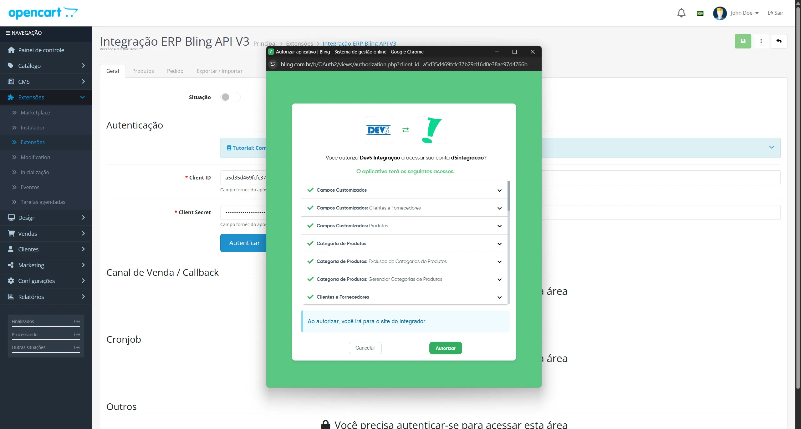Viewport: 801px width, 429px height.
Task: Click the Finalizados progress bar
Action: [x=46, y=327]
